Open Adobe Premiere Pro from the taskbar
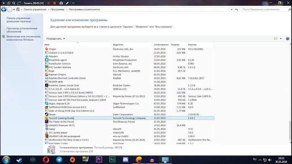This screenshot has height=164, width=292. tap(99, 159)
